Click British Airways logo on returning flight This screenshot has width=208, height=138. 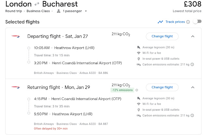click(16, 87)
